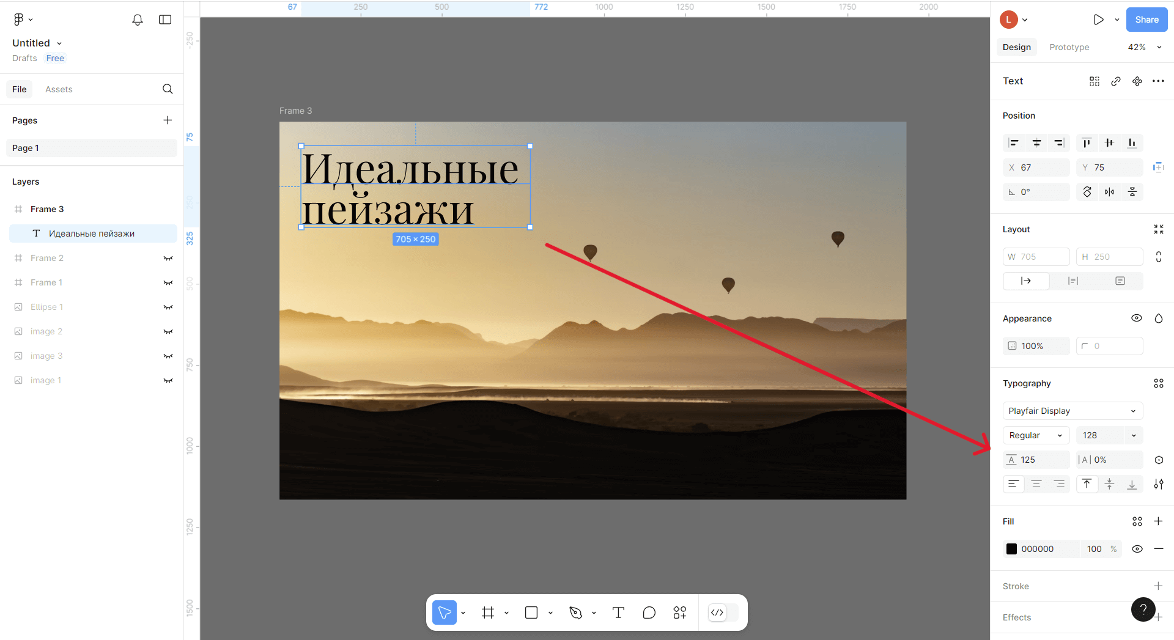Toggle the sidebar panel layout icon
Image resolution: width=1174 pixels, height=640 pixels.
(x=165, y=20)
